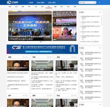Switch to the 新闻 channel tab
Viewport: 110px width, 107px height.
(x=10, y=7)
